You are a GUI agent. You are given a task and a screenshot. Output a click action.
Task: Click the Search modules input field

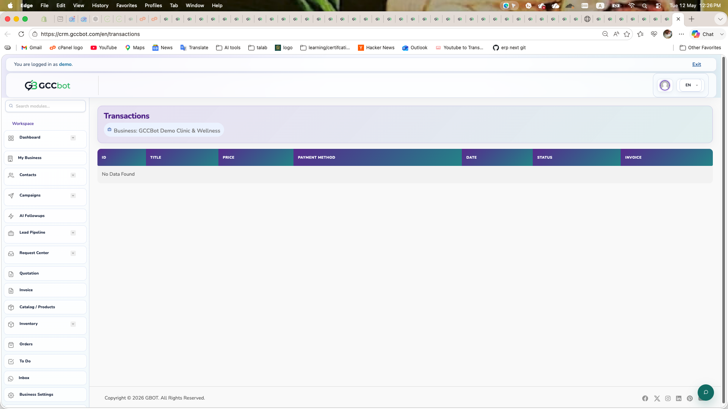click(x=45, y=106)
